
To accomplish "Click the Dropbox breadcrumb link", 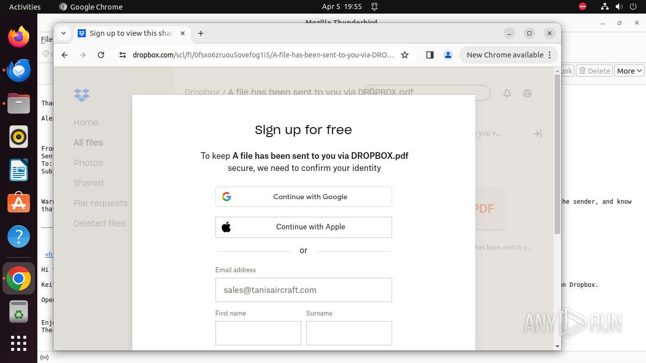I will pos(202,92).
